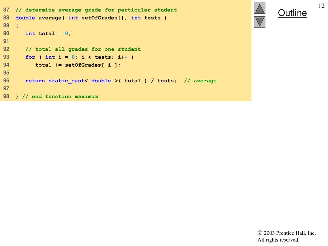
Task: Click line number 95
Action: 6,73
